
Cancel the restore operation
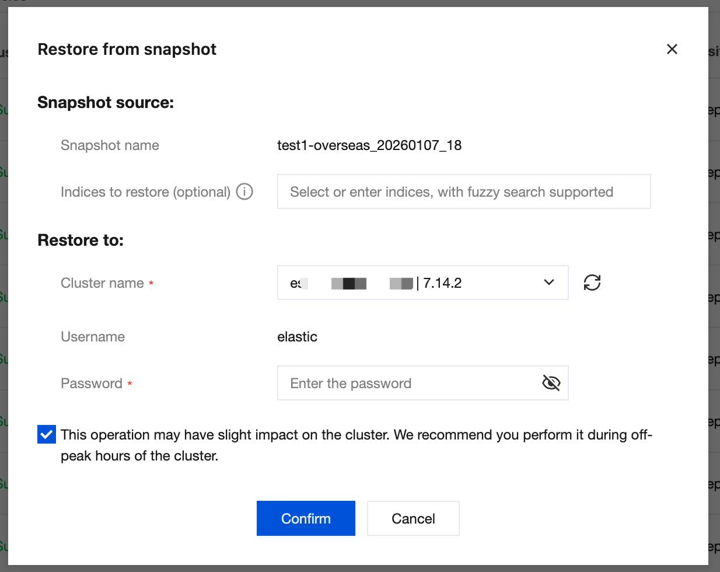point(413,518)
